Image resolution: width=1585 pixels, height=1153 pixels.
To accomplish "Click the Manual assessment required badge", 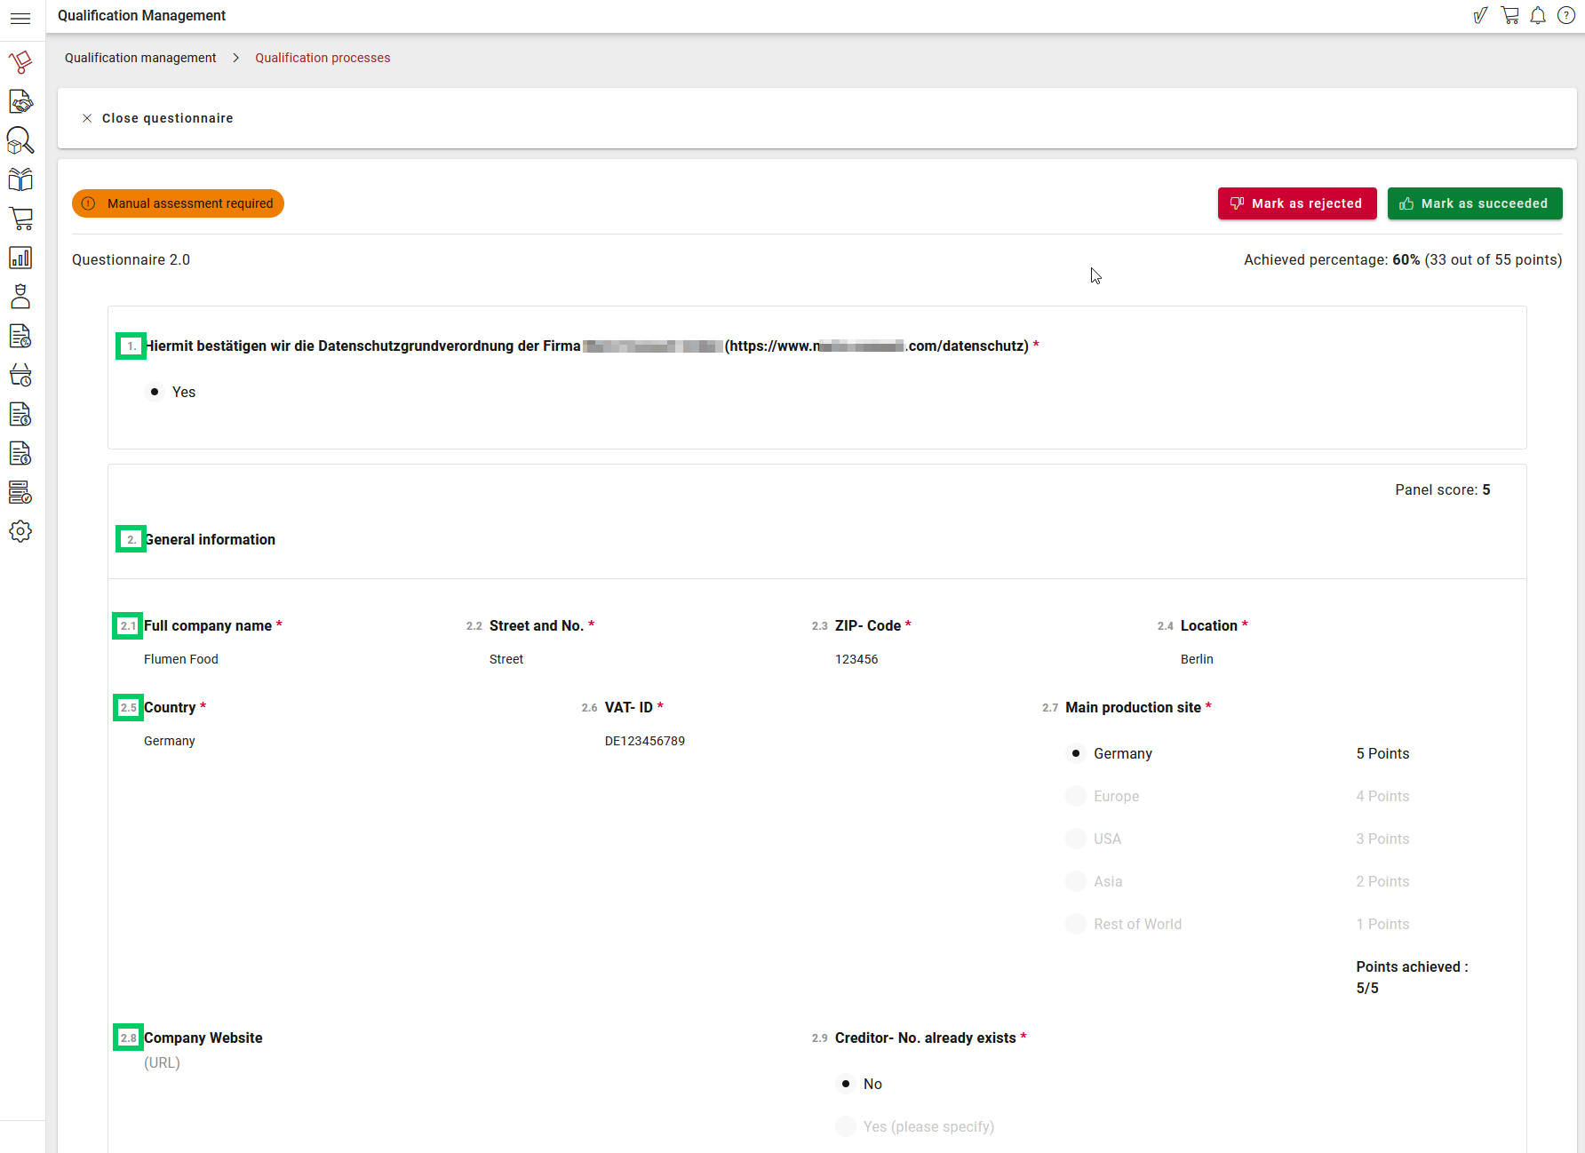I will pos(178,203).
